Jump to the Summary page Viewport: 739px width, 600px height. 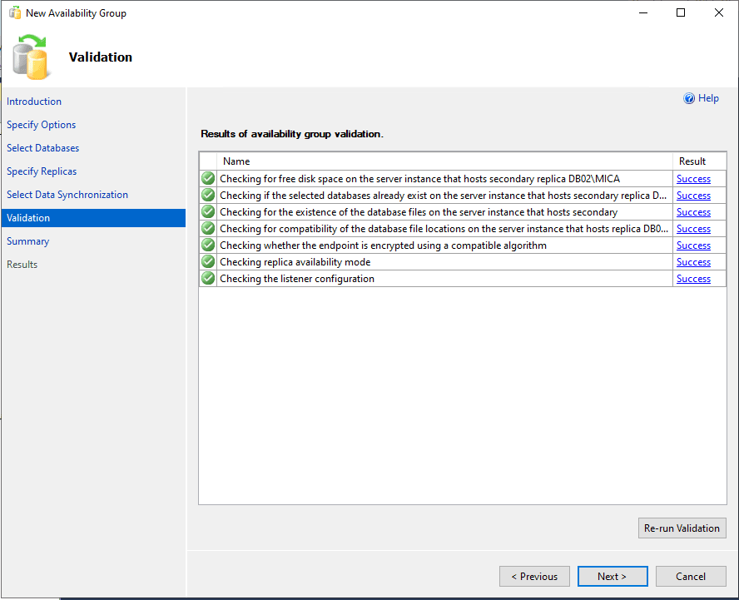click(x=28, y=241)
